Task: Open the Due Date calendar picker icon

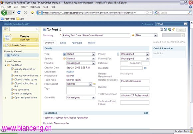Action: coord(145,68)
